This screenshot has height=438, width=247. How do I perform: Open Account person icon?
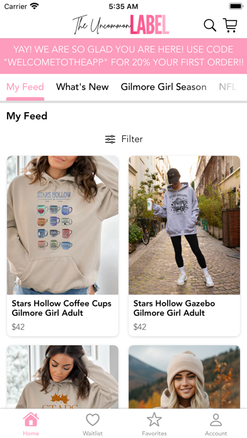click(216, 420)
